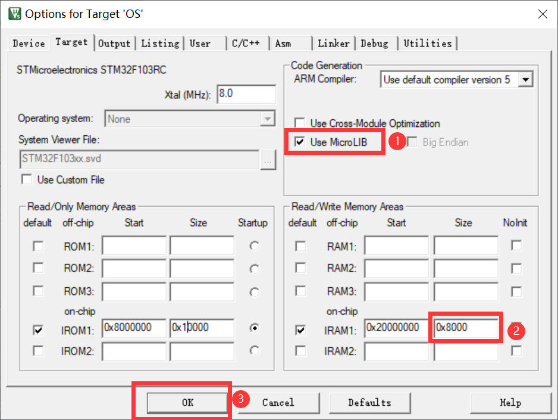Toggle the IROM1 default checkbox
The image size is (558, 420).
point(38,330)
